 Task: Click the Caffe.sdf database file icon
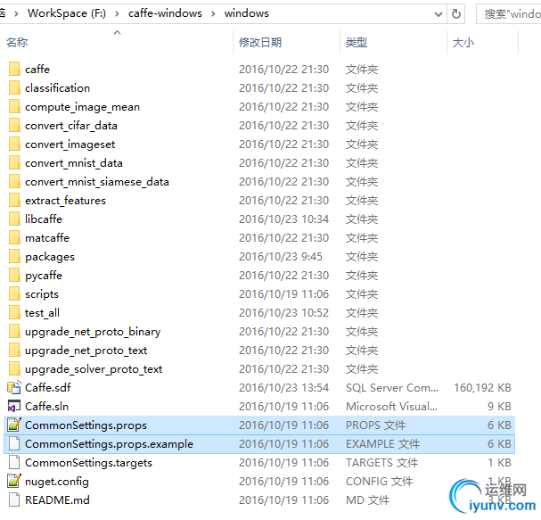[x=14, y=387]
